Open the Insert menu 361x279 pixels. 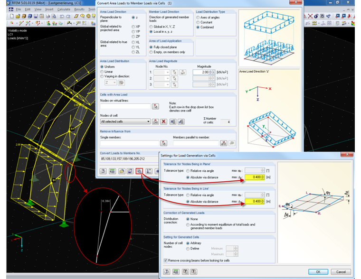pyautogui.click(x=49, y=9)
